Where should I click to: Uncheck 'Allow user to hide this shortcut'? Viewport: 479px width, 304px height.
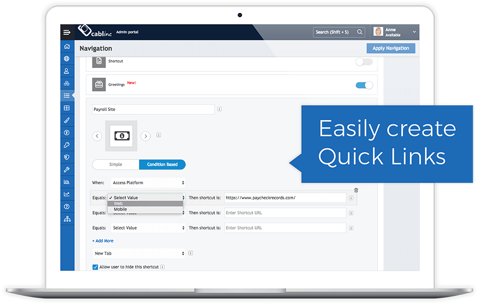94,267
